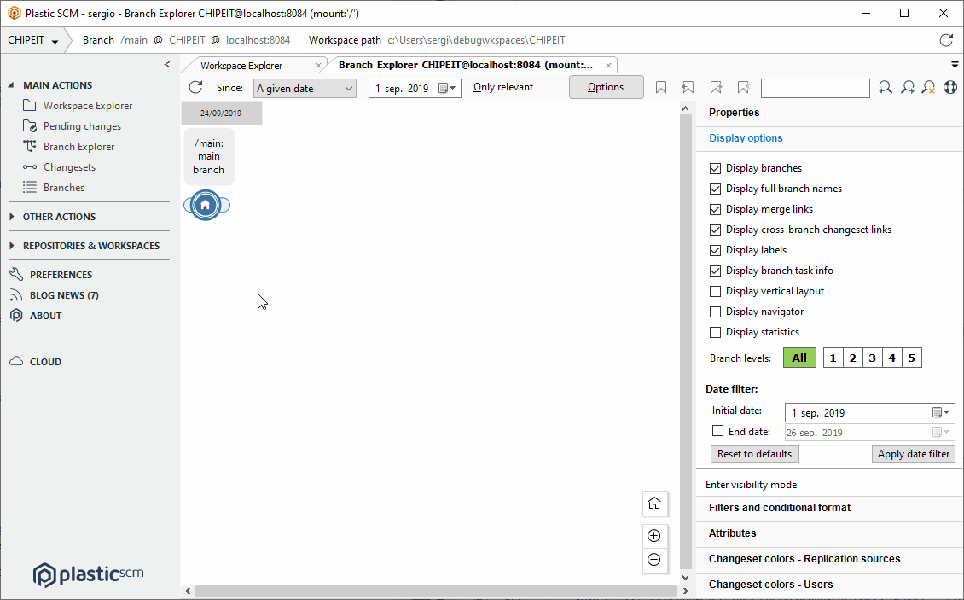Image resolution: width=964 pixels, height=600 pixels.
Task: Open the Initial date calendar picker
Action: 936,411
